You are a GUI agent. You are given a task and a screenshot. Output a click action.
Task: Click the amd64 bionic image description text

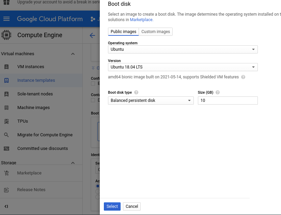[x=173, y=77]
